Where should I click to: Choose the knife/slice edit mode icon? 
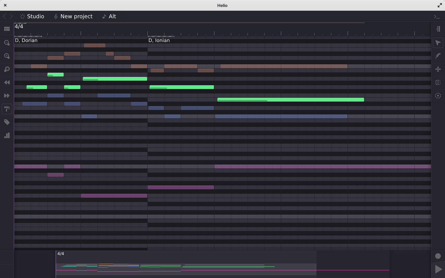point(438,82)
